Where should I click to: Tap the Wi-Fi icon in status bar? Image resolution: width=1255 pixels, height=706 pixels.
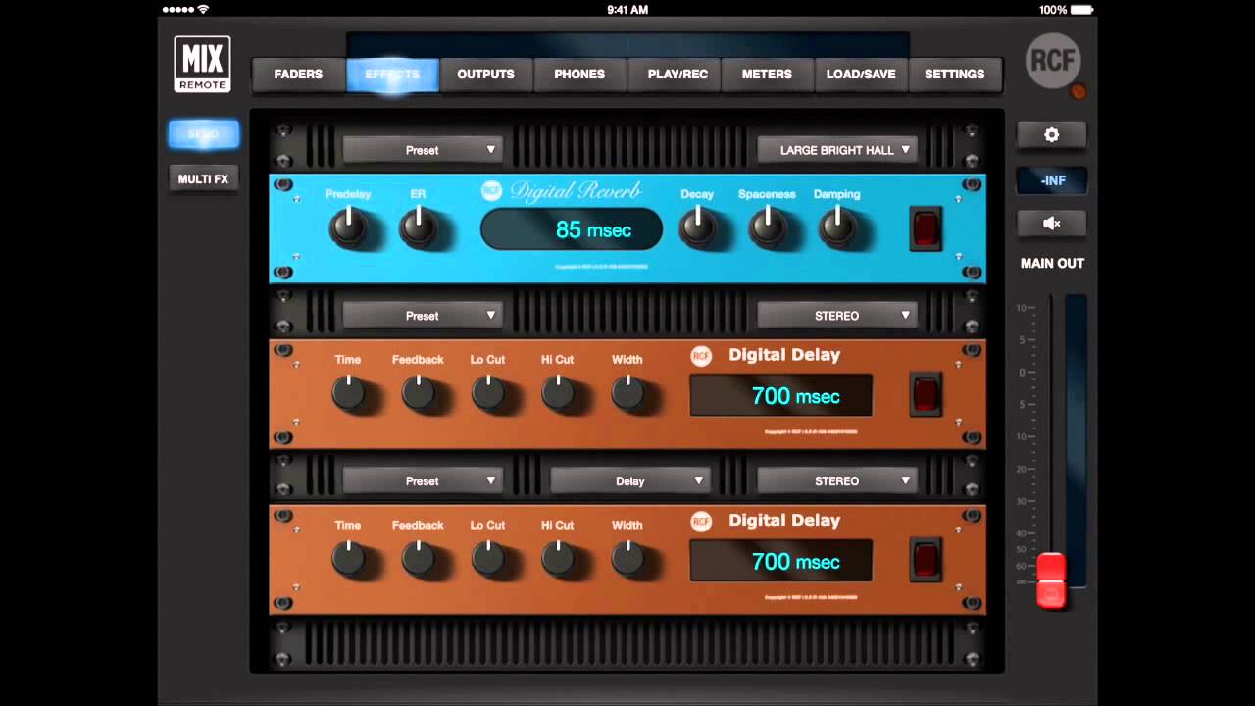[203, 10]
